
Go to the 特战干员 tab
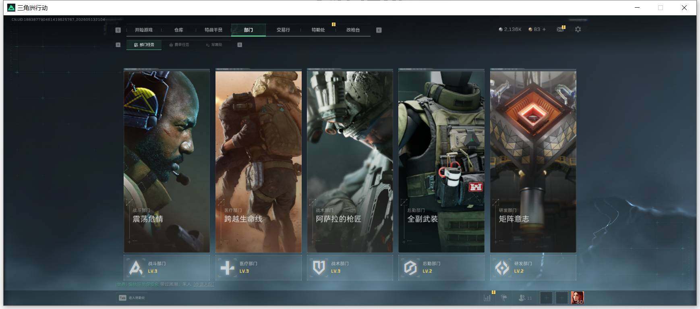tap(213, 30)
